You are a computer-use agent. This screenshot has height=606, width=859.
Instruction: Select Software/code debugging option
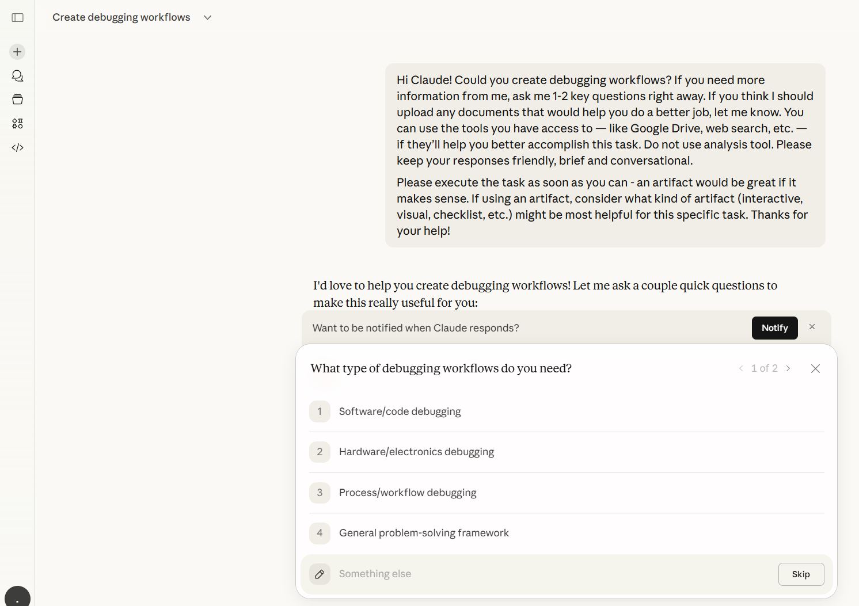tap(400, 411)
